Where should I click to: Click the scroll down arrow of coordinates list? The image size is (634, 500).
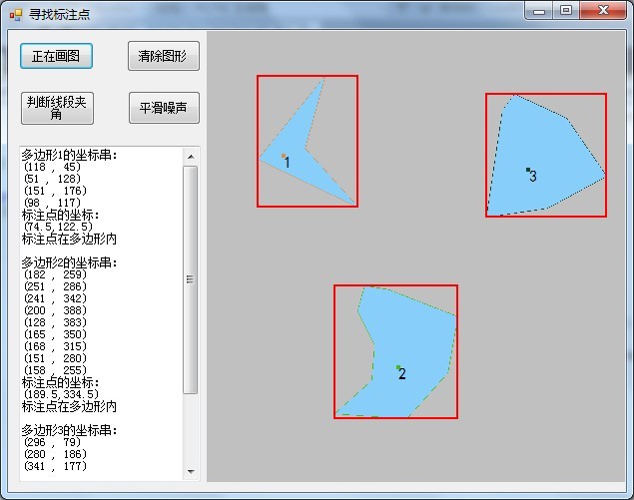tap(191, 471)
